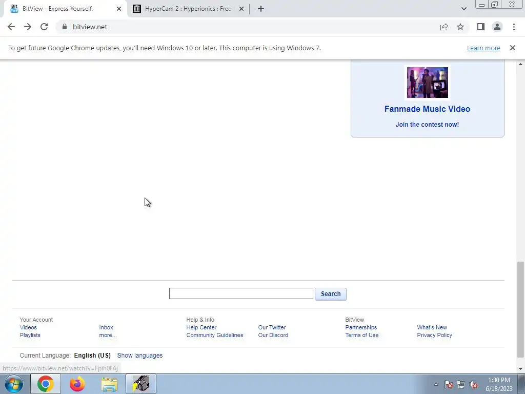Share this page icon
Image resolution: width=525 pixels, height=394 pixels.
(444, 27)
